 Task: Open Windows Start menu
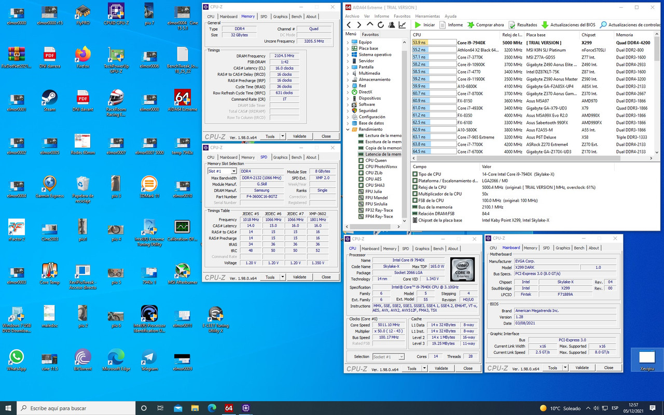[8, 408]
